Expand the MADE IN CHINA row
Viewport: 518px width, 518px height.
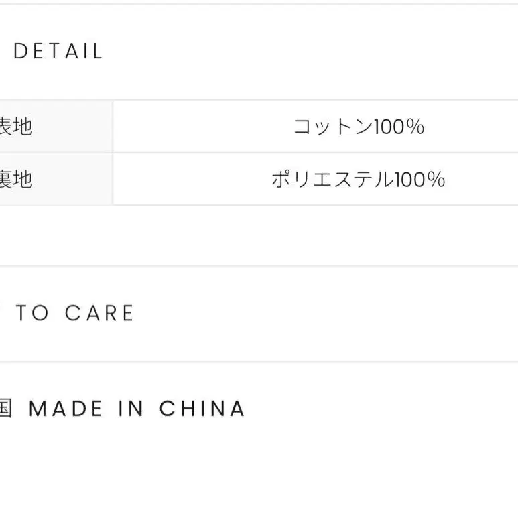coord(137,409)
